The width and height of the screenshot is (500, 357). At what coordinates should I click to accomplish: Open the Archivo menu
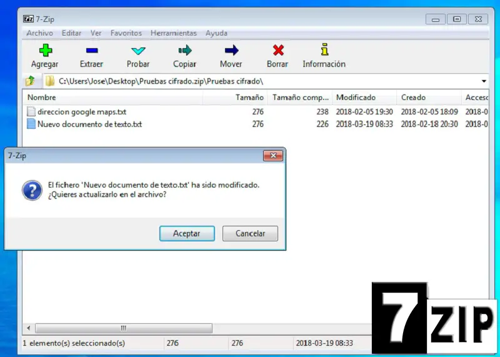pyautogui.click(x=39, y=33)
